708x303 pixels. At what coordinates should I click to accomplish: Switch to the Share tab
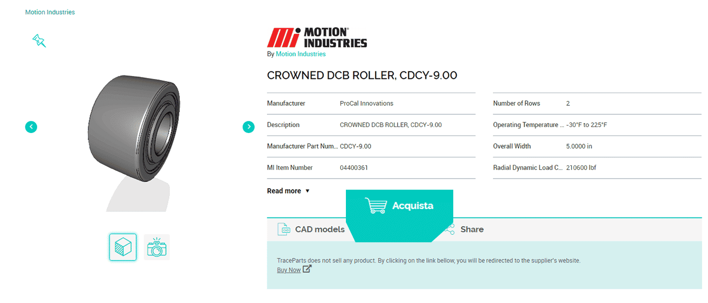pyautogui.click(x=471, y=229)
